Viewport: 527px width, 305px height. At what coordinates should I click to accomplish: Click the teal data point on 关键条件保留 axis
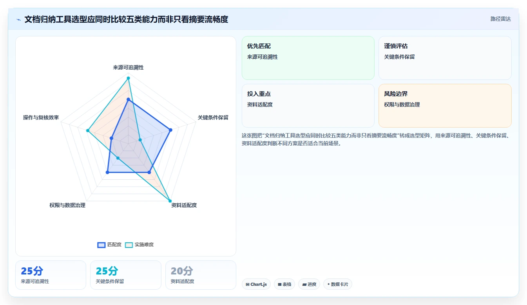[x=140, y=140]
